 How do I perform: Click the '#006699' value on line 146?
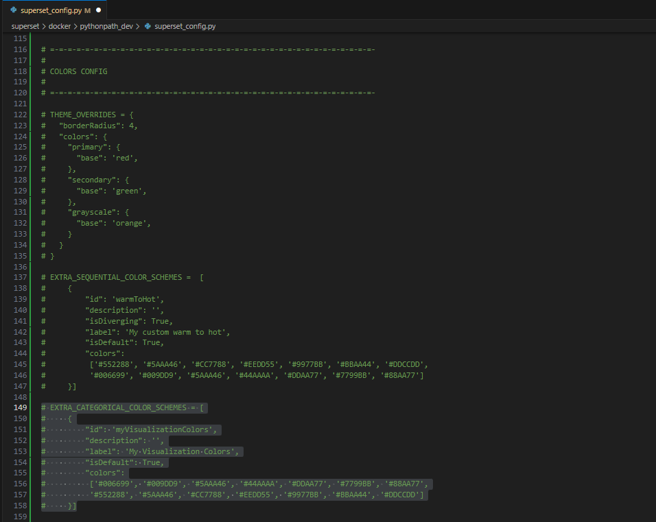click(x=109, y=375)
